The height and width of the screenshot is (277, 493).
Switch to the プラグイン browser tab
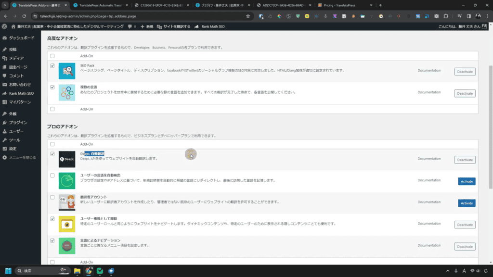[222, 5]
